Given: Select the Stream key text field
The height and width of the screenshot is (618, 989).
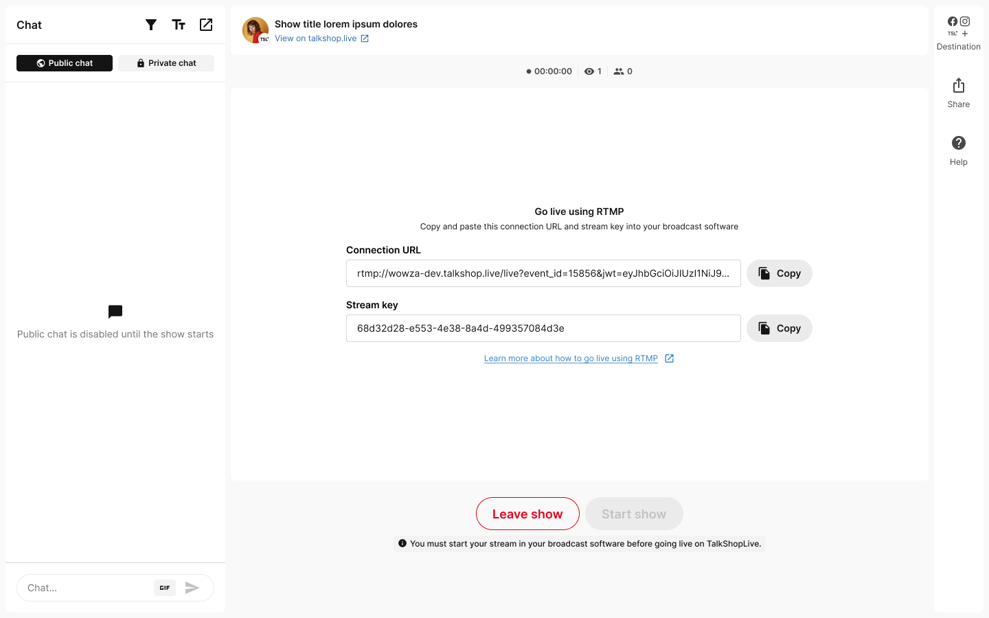Looking at the screenshot, I should [x=543, y=328].
